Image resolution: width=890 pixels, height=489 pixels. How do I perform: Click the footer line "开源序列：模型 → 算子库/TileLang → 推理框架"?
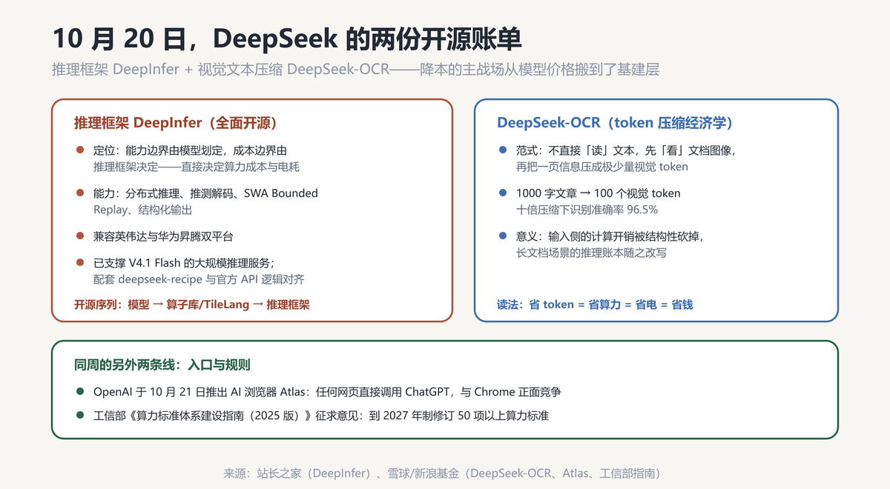pos(192,305)
